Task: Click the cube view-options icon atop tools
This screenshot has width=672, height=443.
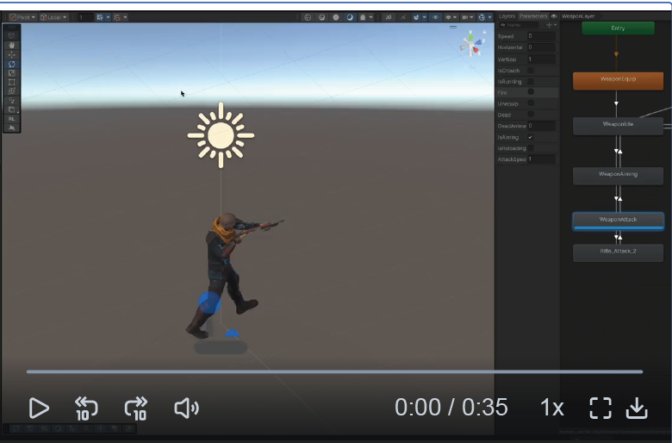Action: pyautogui.click(x=11, y=35)
